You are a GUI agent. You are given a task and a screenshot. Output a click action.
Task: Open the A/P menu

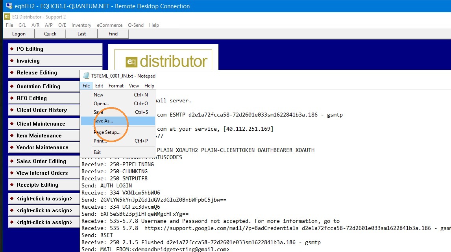[49, 25]
